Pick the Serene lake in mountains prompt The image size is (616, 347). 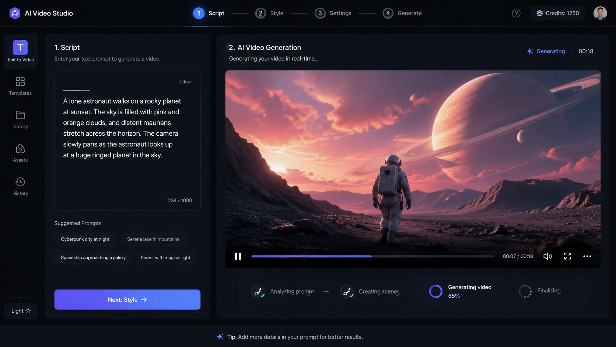pos(153,239)
